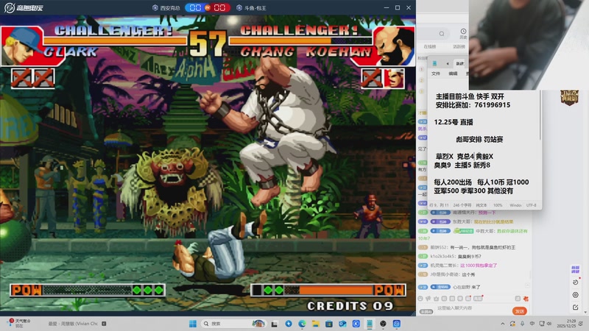589x331 pixels.
Task: Open the black round app icon in the taskbar
Action: [x=383, y=324]
